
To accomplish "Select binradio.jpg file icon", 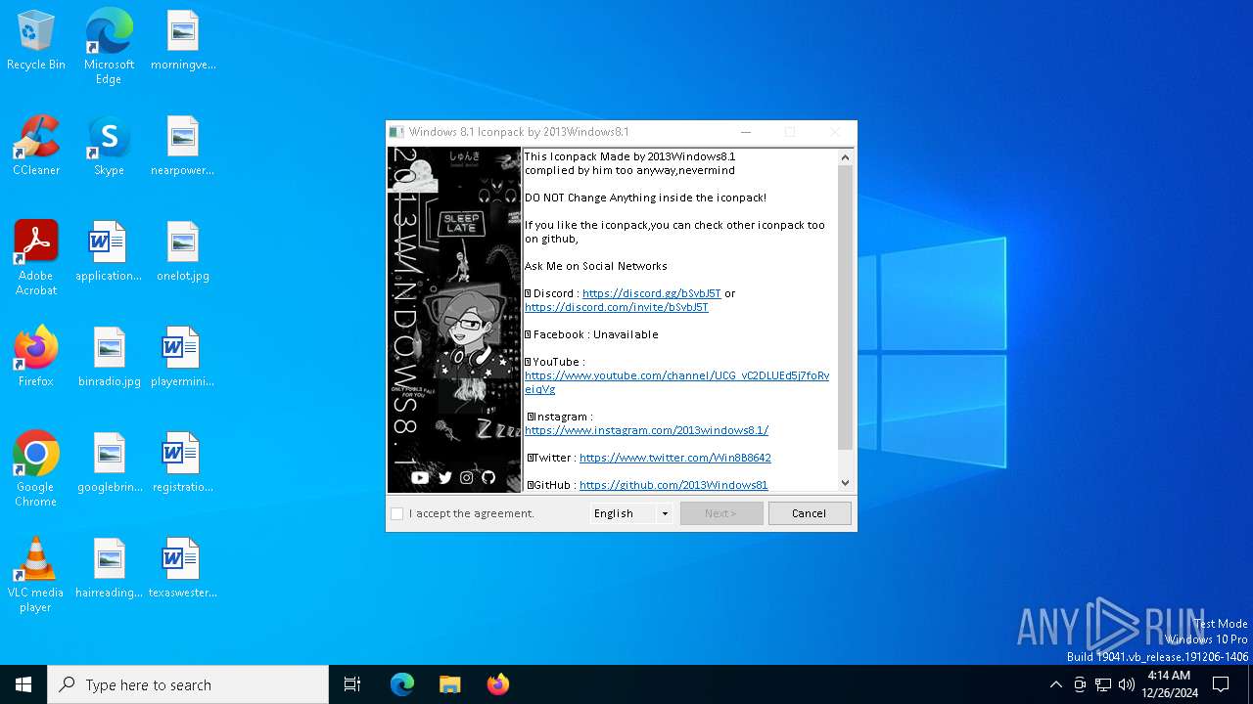I will point(109,358).
